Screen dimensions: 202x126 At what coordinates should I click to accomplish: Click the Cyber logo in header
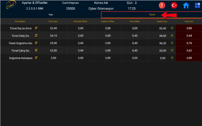pos(11,5)
